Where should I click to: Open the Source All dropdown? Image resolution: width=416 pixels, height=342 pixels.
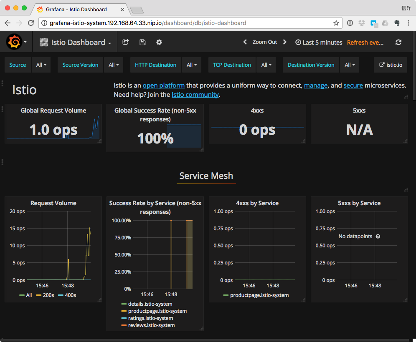(41, 65)
